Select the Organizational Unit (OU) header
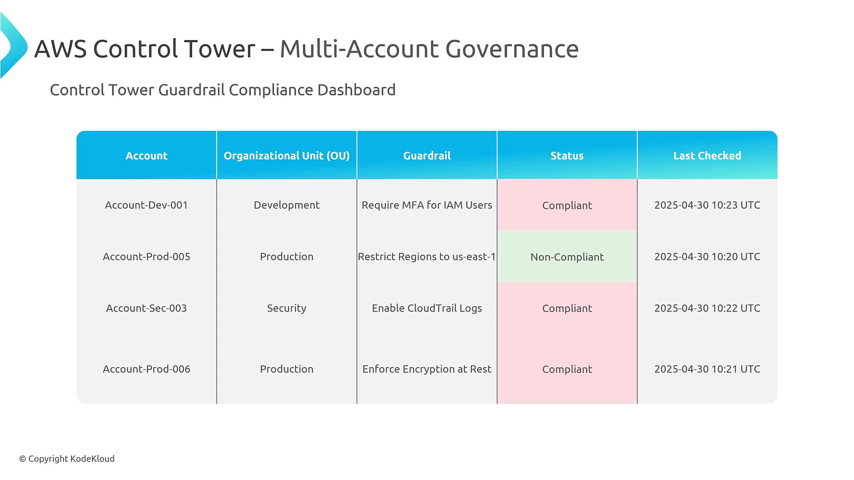Image resolution: width=854 pixels, height=480 pixels. pyautogui.click(x=286, y=156)
